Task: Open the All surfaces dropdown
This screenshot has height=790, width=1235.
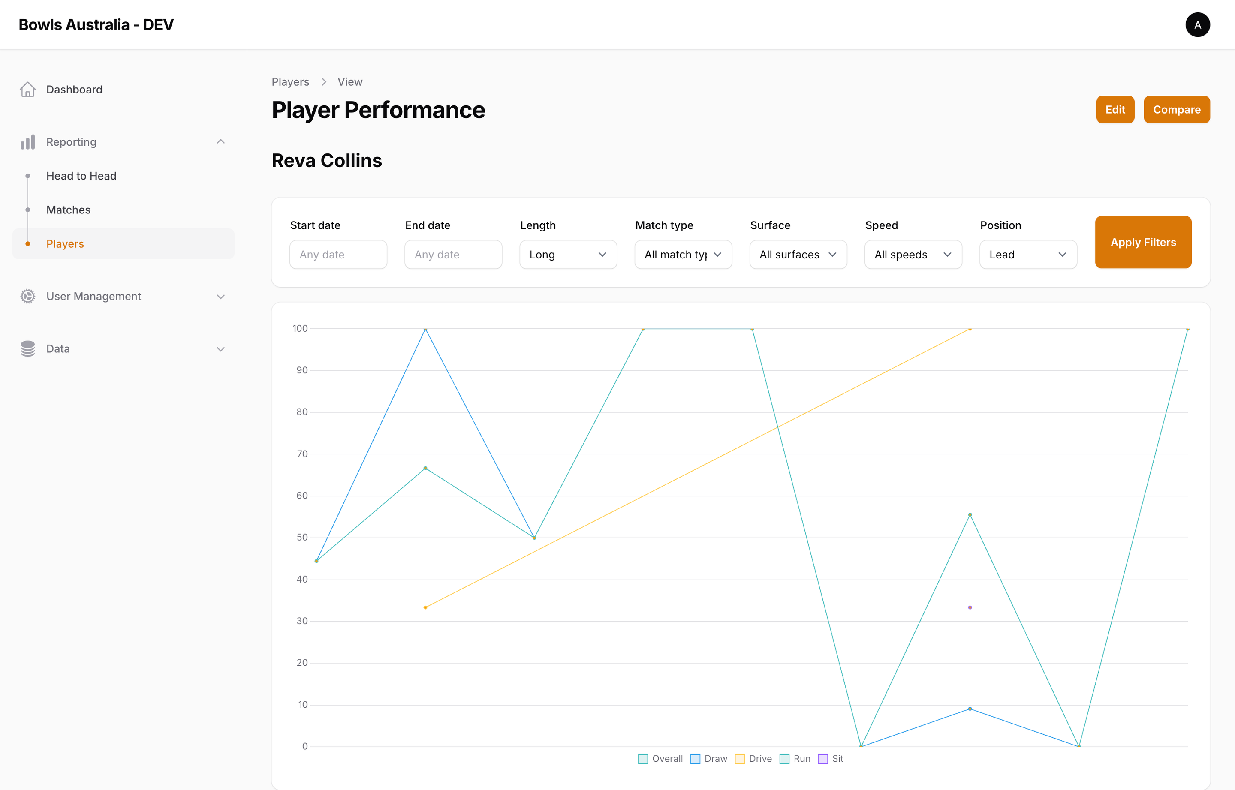Action: [x=797, y=255]
